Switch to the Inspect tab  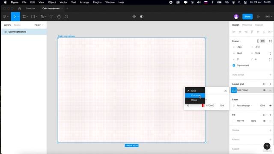point(259,25)
